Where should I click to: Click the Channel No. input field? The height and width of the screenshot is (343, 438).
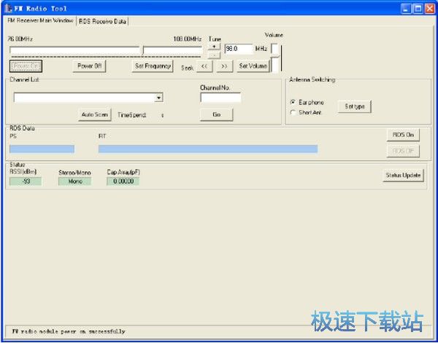[220, 98]
